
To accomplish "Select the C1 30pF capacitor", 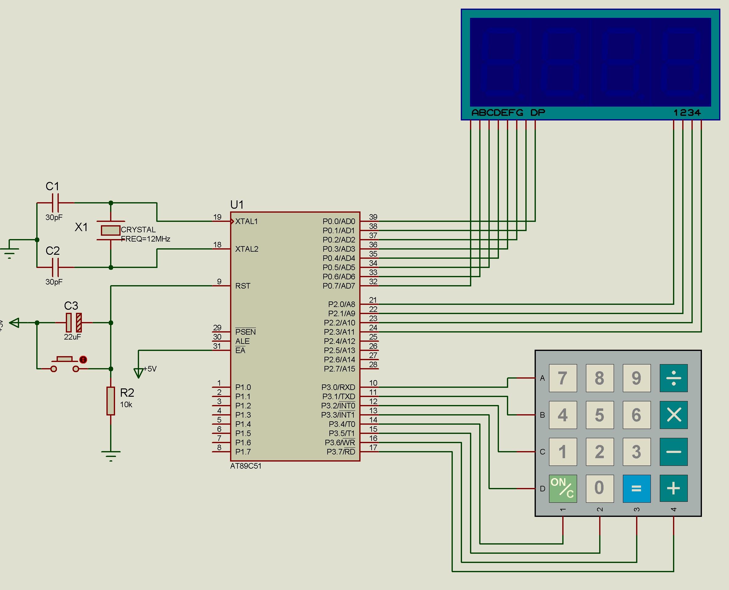I will (55, 203).
